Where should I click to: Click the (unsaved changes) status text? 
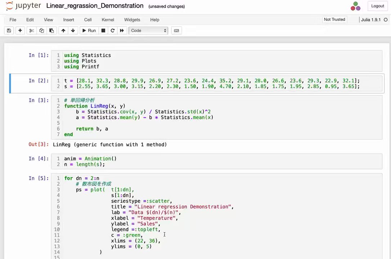167,6
